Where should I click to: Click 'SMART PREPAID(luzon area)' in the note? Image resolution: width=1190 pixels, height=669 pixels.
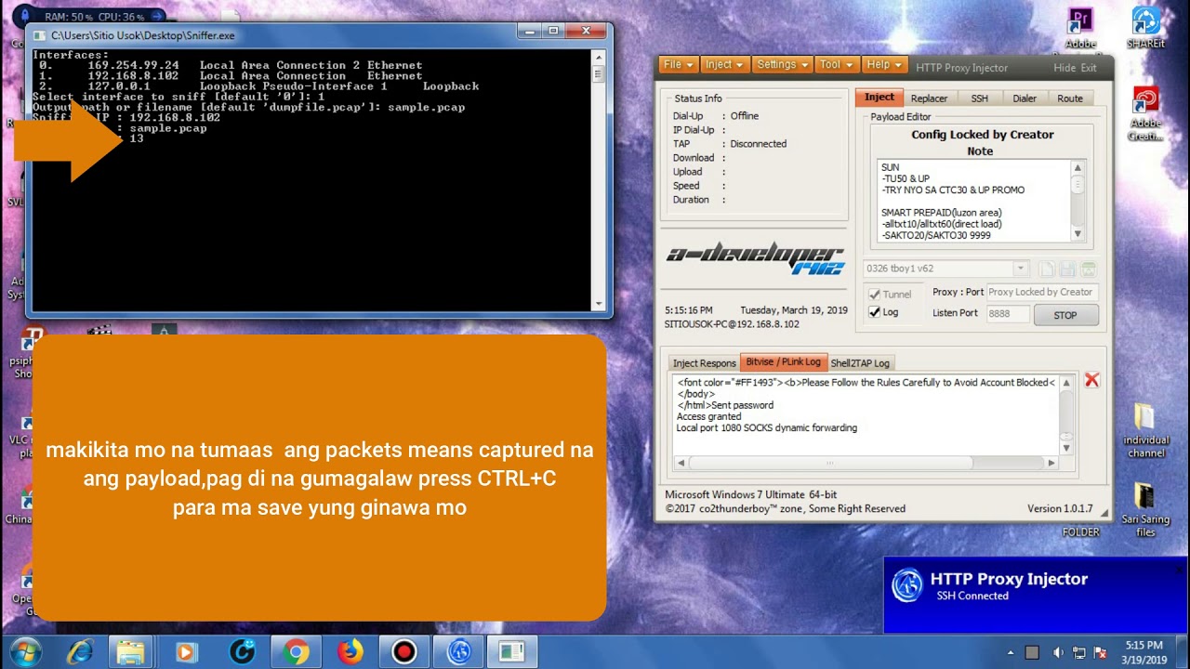941,213
